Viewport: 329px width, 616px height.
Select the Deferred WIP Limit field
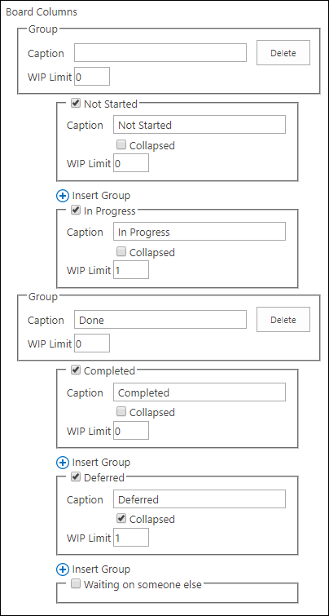(131, 537)
